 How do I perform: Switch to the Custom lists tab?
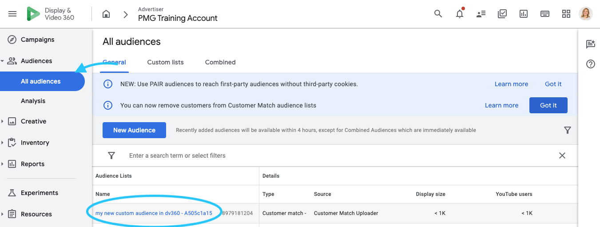coord(165,62)
